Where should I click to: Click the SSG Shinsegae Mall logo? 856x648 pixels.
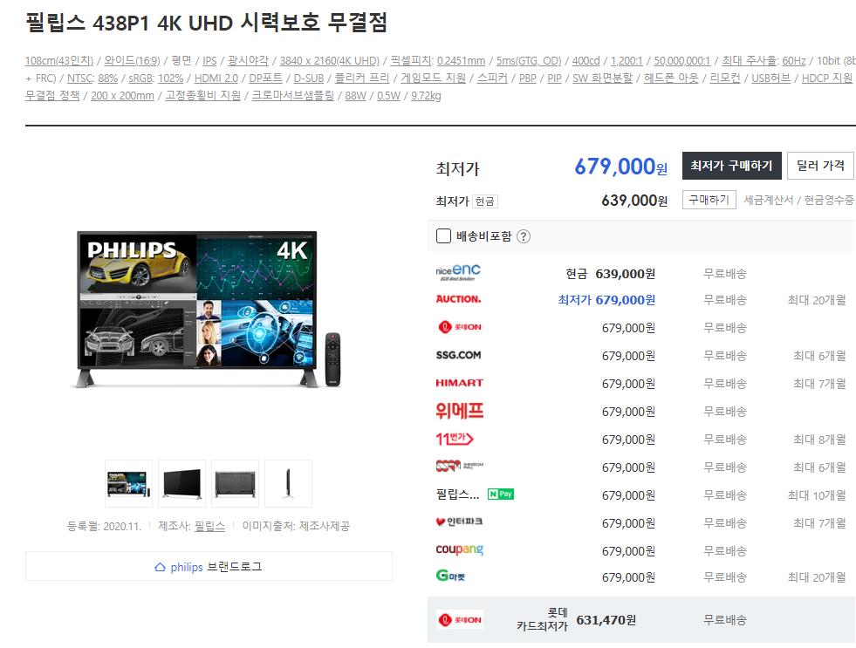[x=459, y=466]
